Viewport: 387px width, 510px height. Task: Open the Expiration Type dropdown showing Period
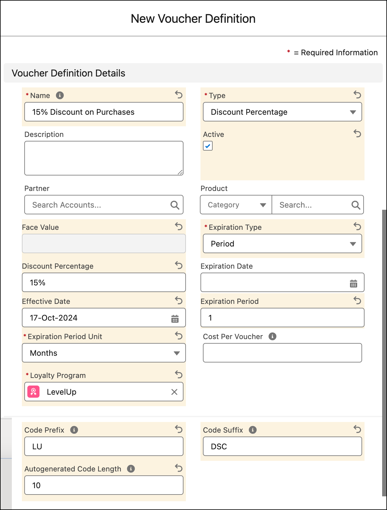tap(283, 243)
